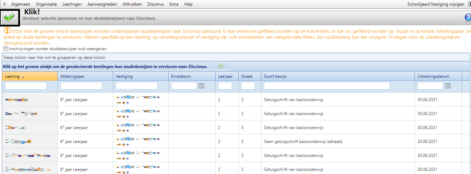Open the blue help question mark icon

(x=468, y=18)
